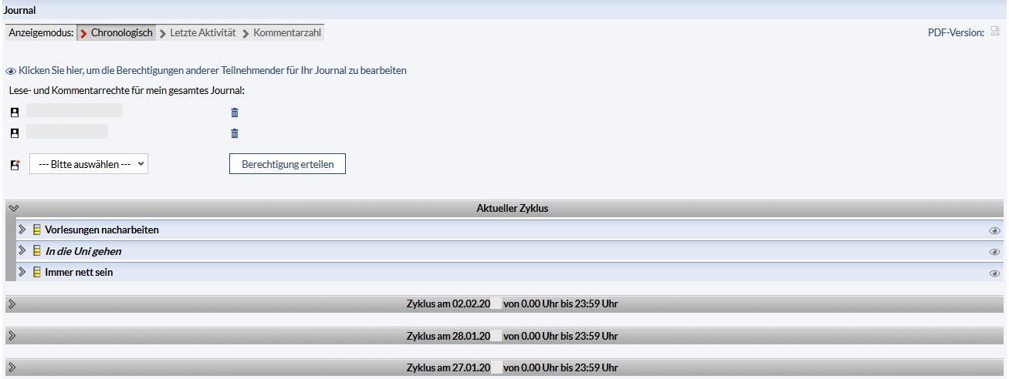Switch display mode to Letzte Aktivität
1009x379 pixels.
pyautogui.click(x=202, y=33)
